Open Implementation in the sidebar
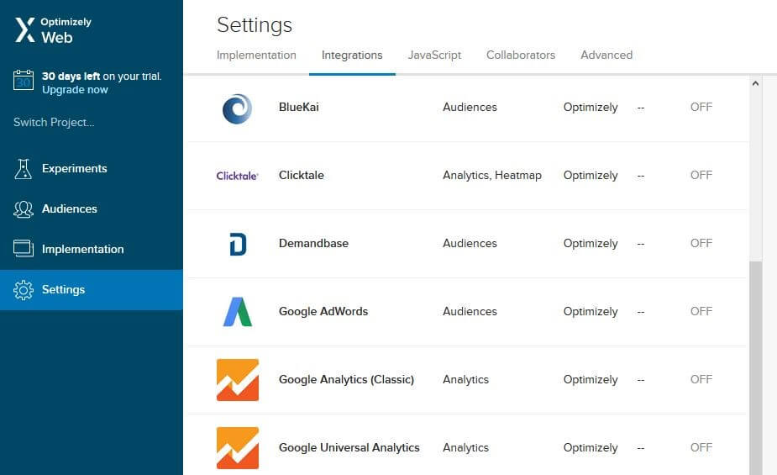The height and width of the screenshot is (475, 777). point(92,250)
